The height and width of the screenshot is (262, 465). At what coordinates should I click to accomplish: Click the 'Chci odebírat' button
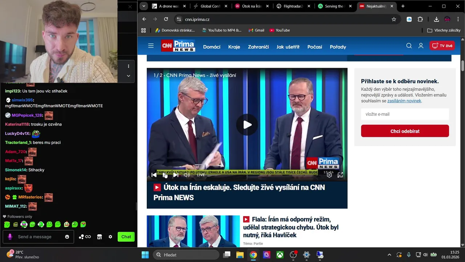pyautogui.click(x=405, y=131)
